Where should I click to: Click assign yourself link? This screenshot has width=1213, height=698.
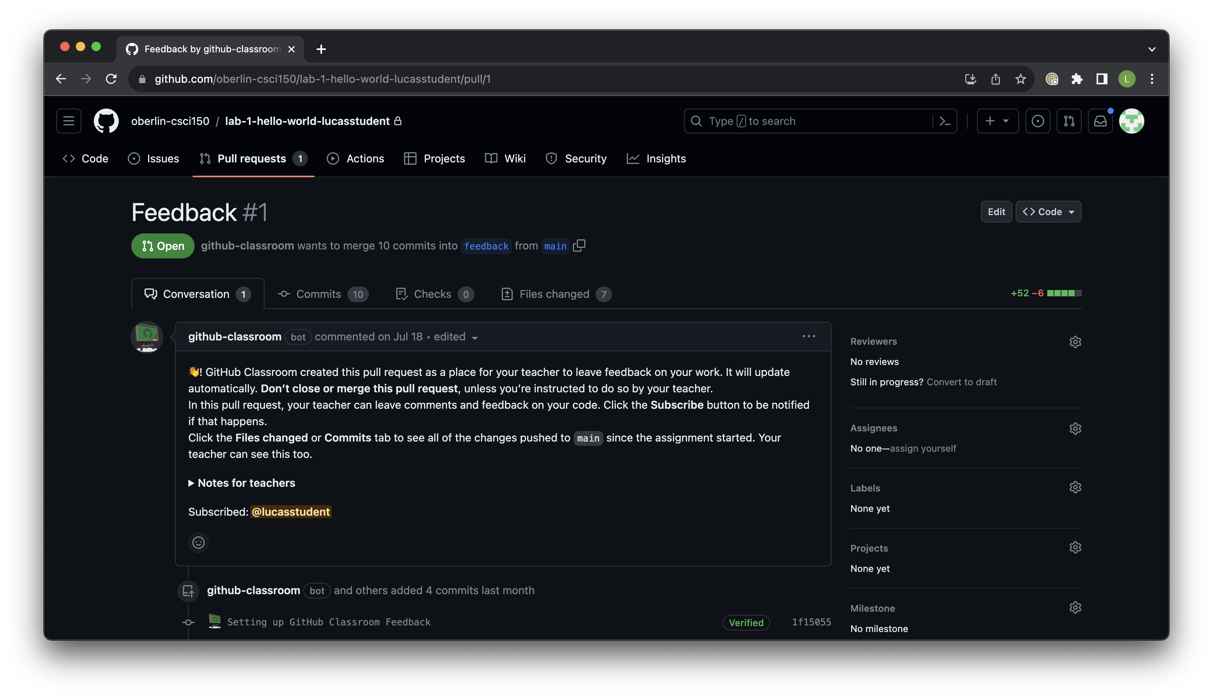(x=922, y=448)
